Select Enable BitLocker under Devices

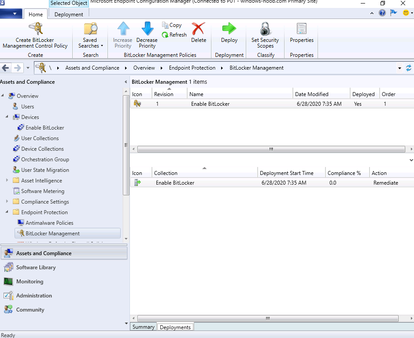(44, 128)
